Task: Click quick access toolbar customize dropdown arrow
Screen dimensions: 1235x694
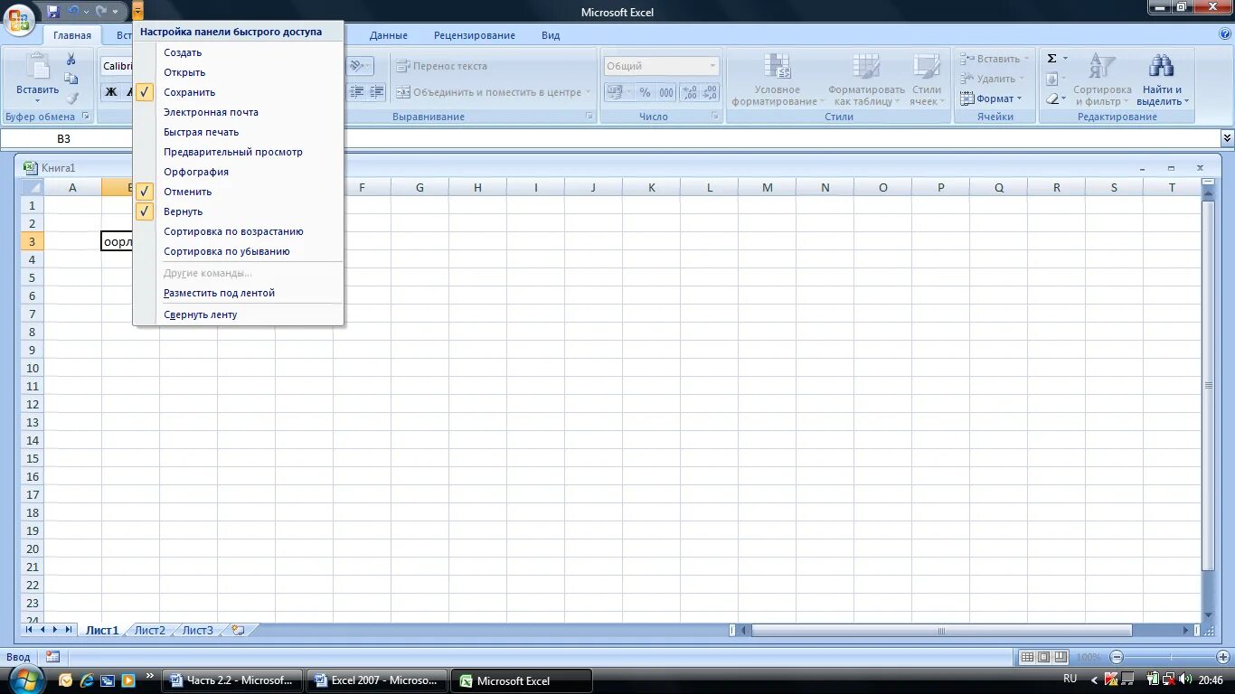Action: (x=137, y=12)
